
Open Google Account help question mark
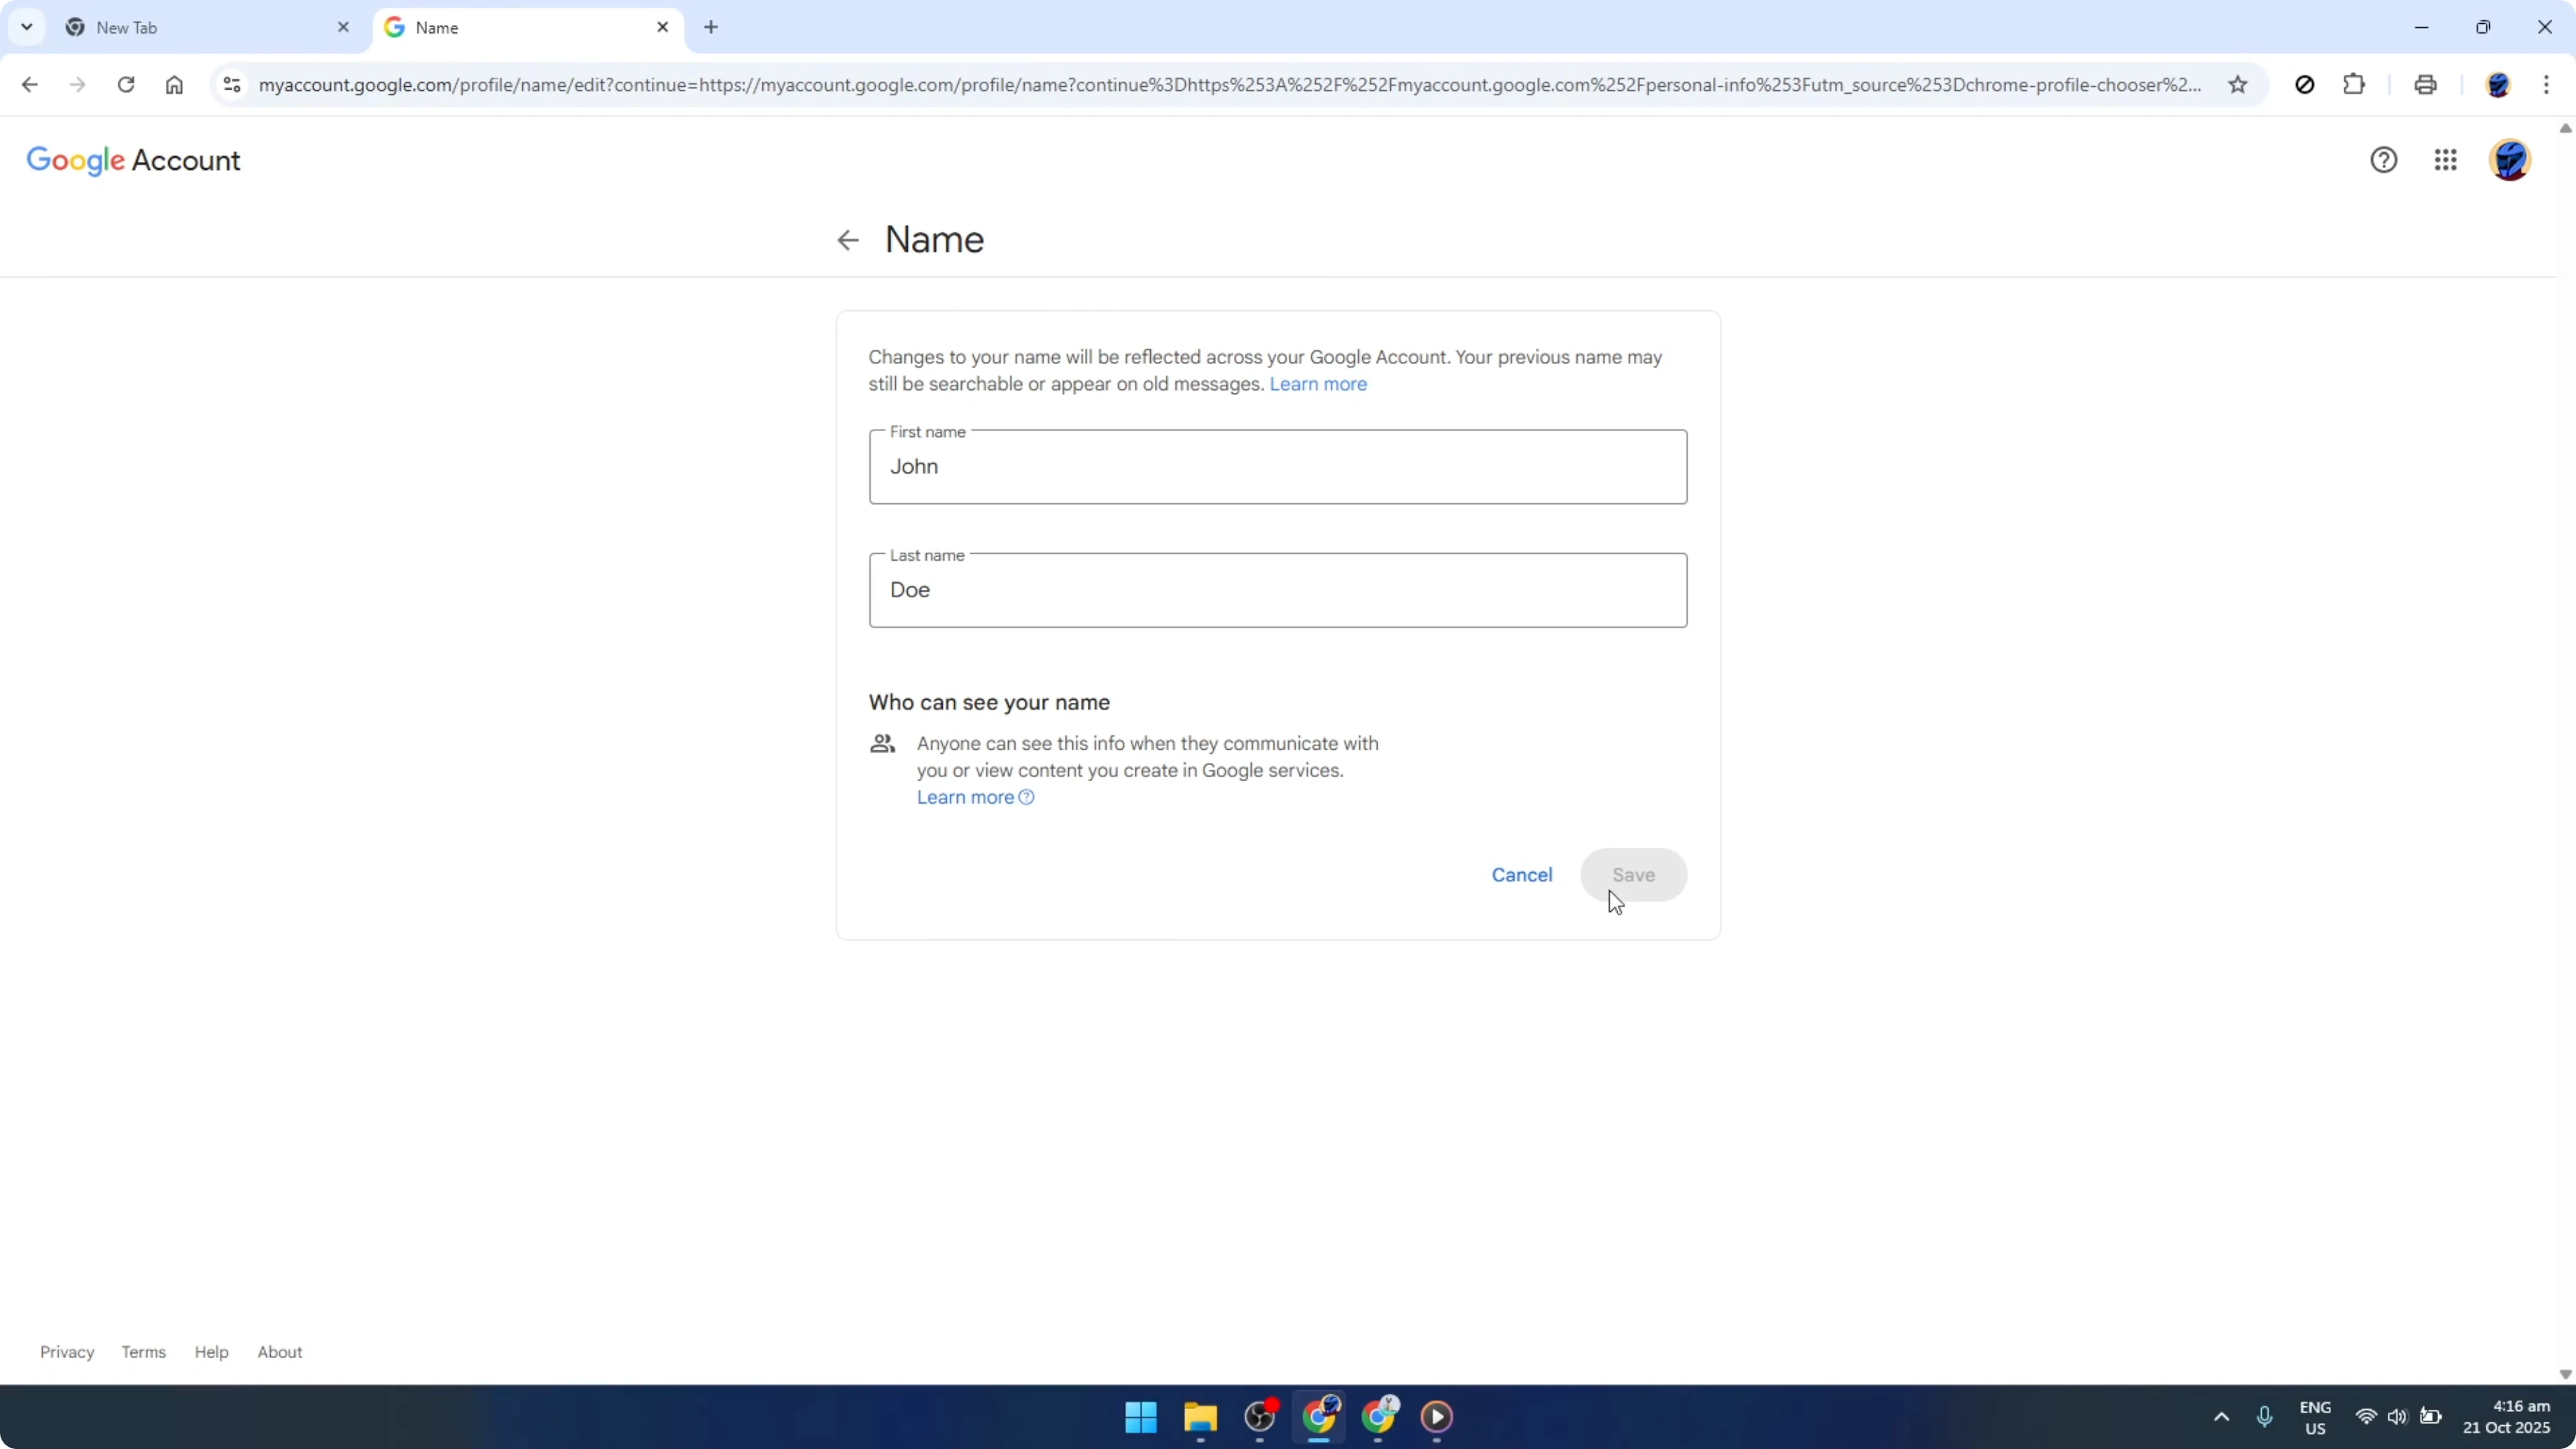click(x=2384, y=160)
